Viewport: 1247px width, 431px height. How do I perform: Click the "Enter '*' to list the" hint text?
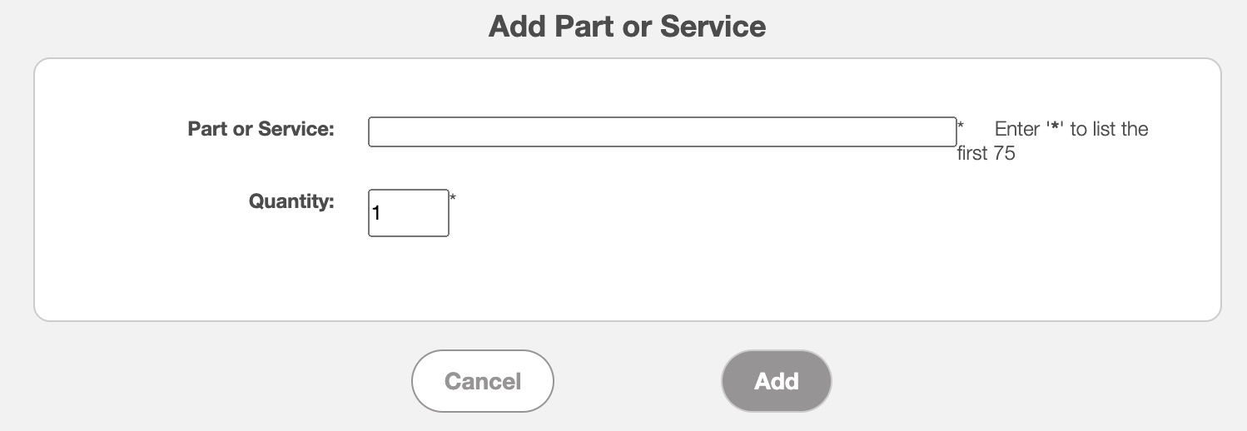coord(1071,130)
